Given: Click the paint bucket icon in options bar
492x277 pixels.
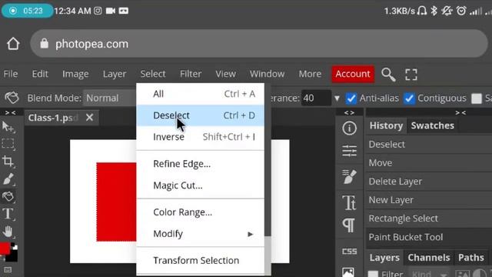Looking at the screenshot, I should (12, 98).
